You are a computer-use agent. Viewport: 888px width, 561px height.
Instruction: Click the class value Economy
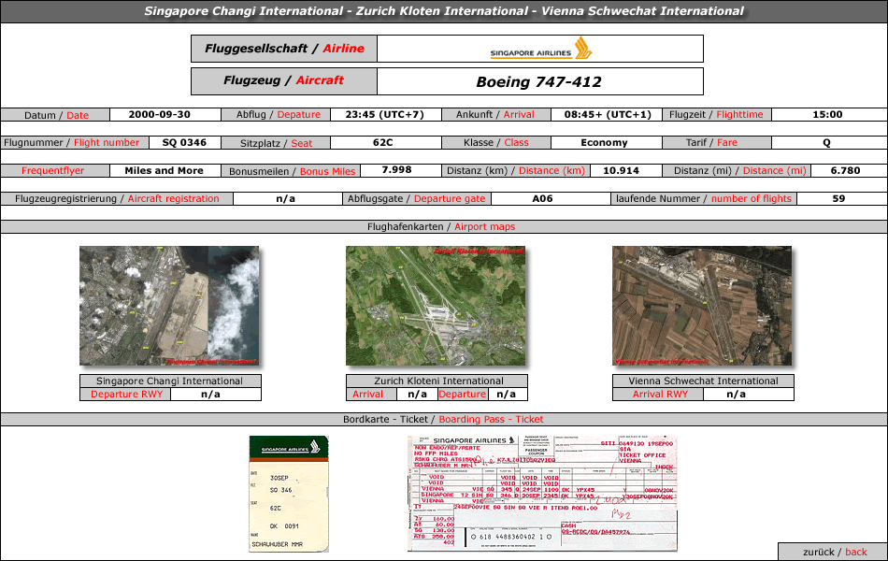[x=604, y=143]
